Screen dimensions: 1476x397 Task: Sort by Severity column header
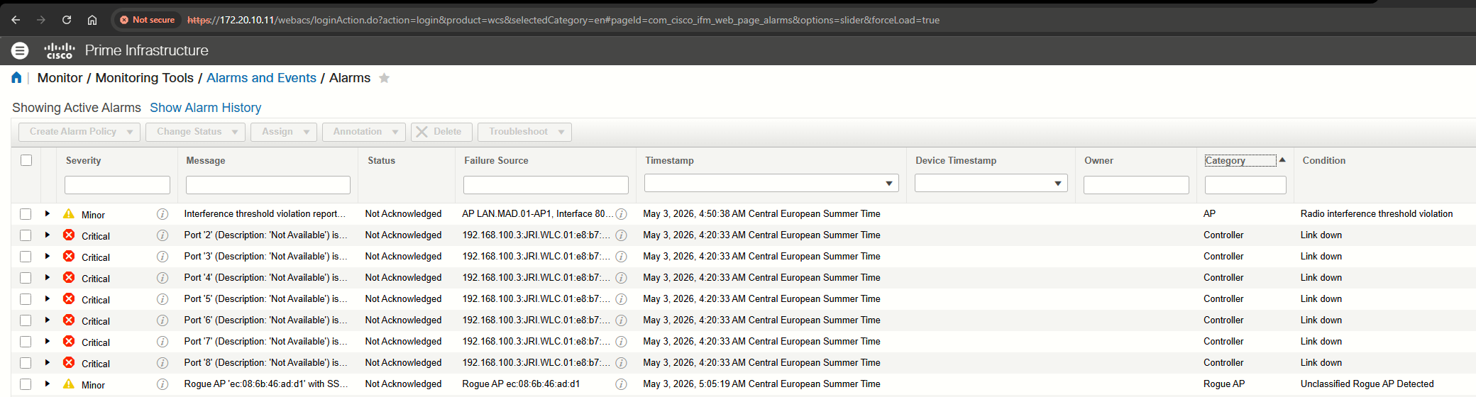pos(83,161)
